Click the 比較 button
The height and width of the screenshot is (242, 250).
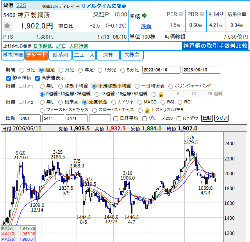coord(207,118)
